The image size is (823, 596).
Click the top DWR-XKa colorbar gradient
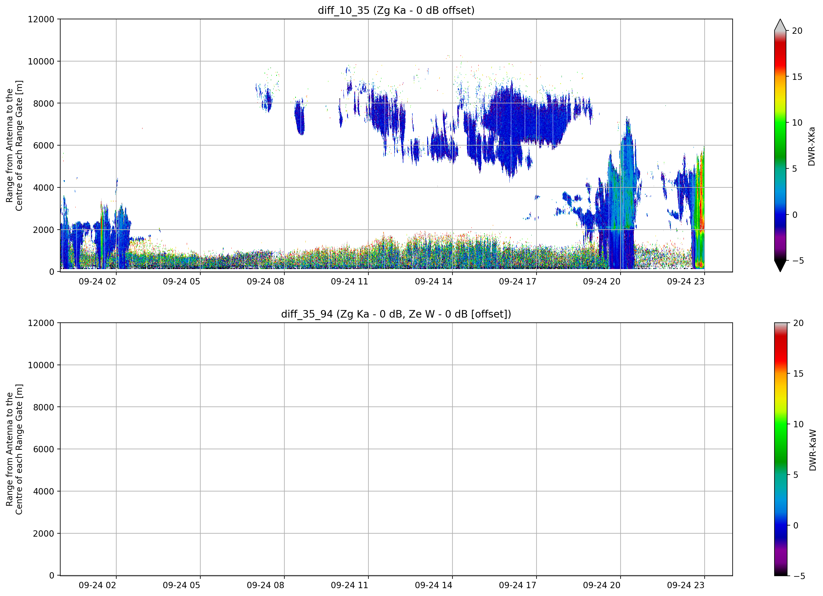(780, 146)
